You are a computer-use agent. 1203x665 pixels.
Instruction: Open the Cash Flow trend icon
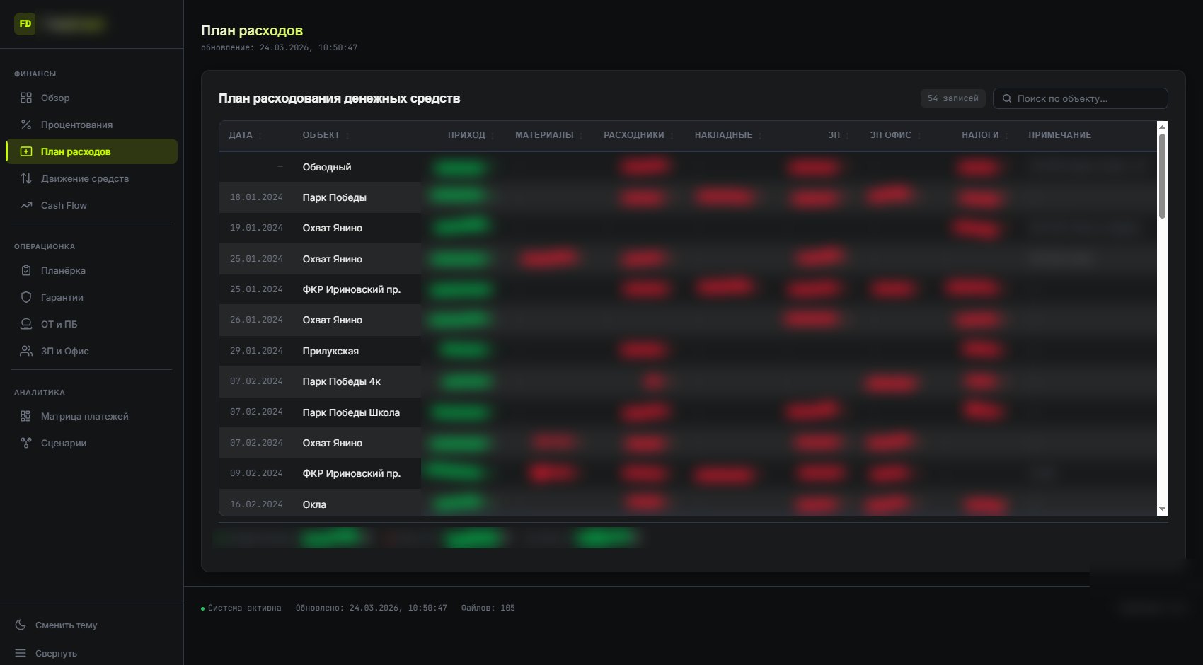(x=26, y=205)
